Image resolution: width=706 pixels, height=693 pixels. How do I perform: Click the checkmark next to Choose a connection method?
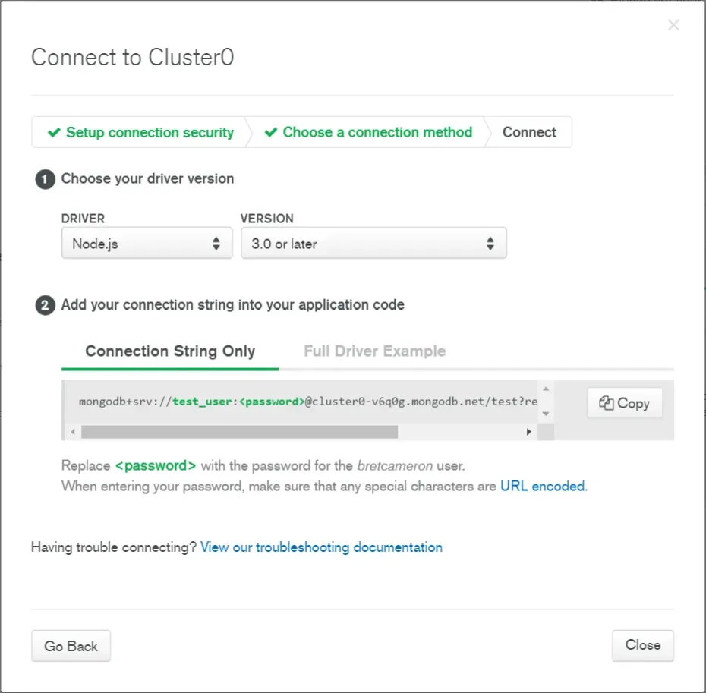270,132
